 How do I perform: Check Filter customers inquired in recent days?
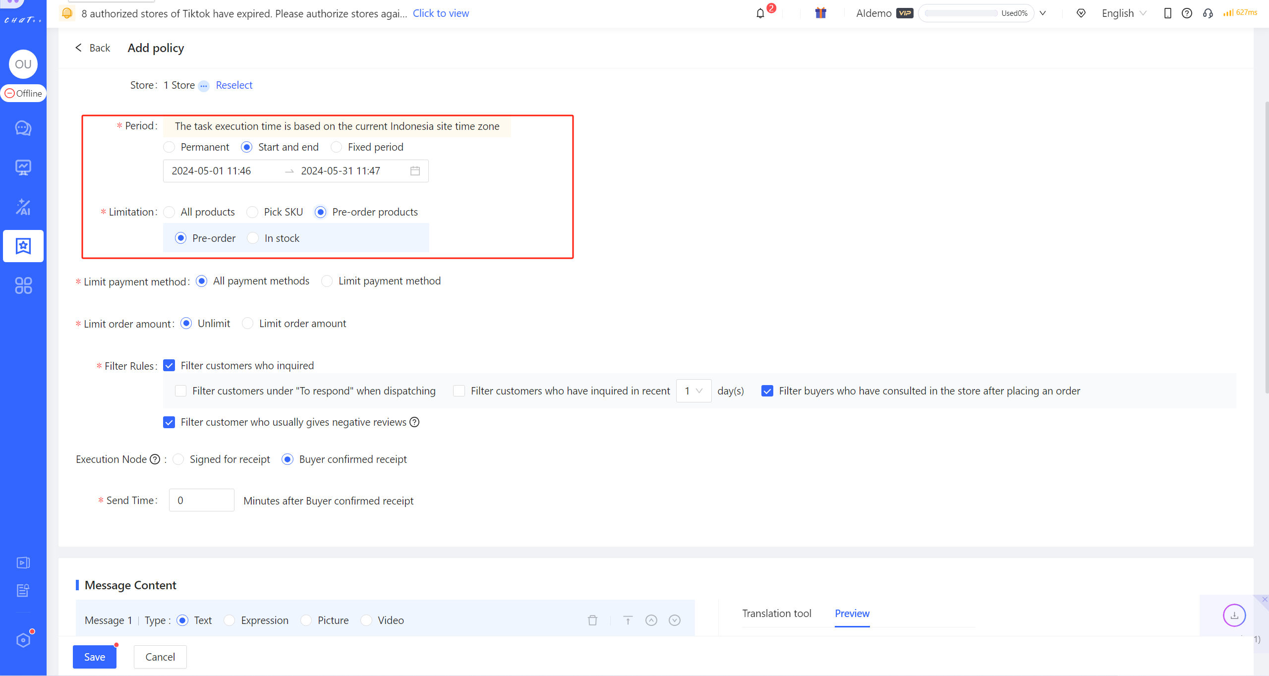click(459, 391)
